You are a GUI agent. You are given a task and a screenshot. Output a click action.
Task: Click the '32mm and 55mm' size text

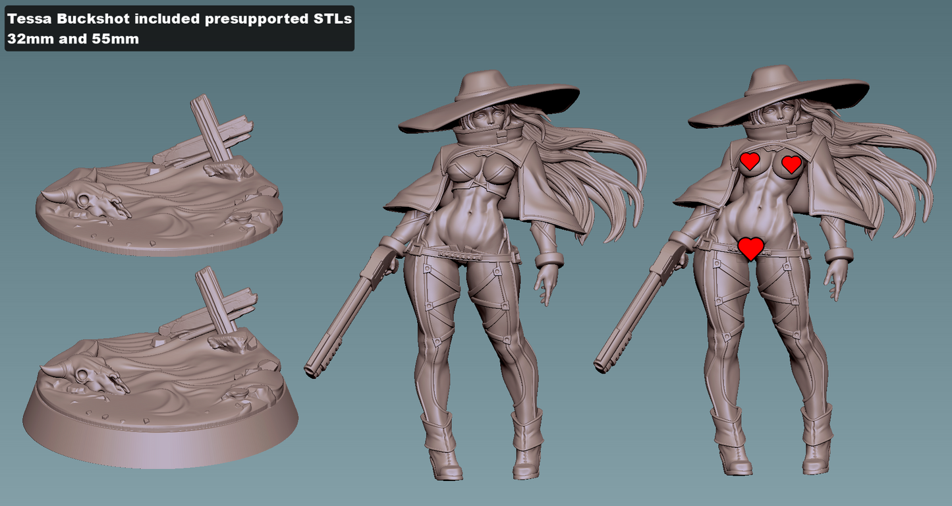click(73, 39)
